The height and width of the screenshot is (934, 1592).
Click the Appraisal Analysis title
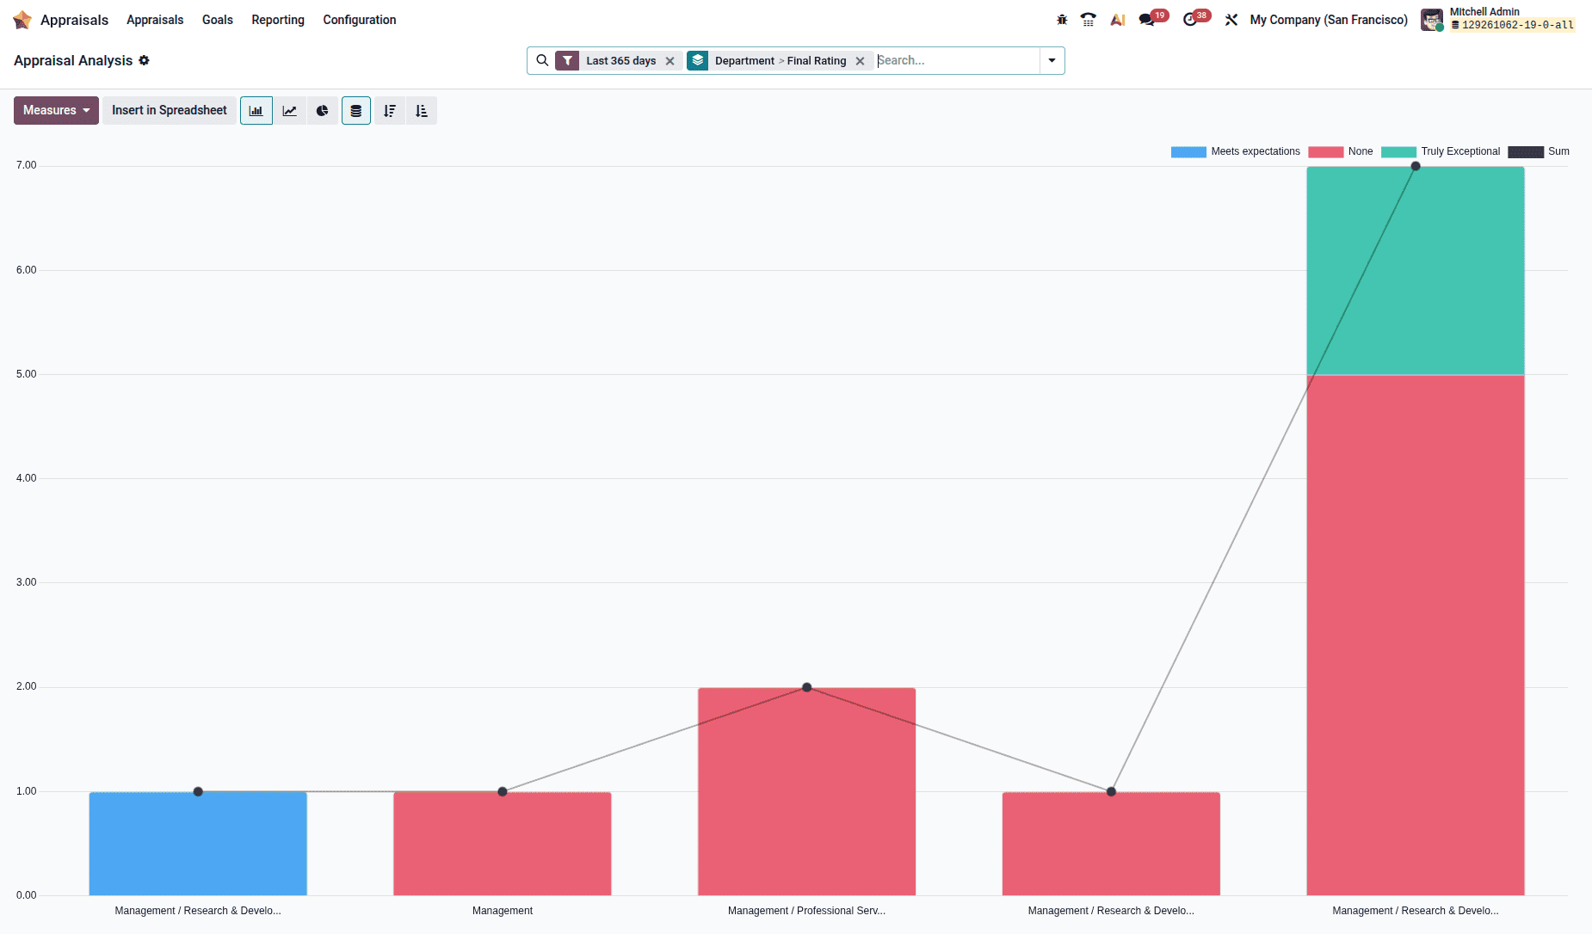73,60
